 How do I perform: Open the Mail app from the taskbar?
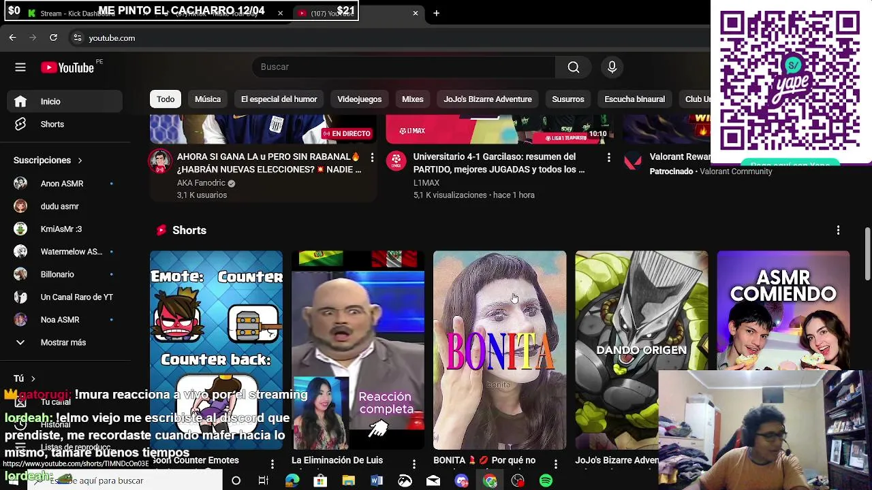point(433,480)
